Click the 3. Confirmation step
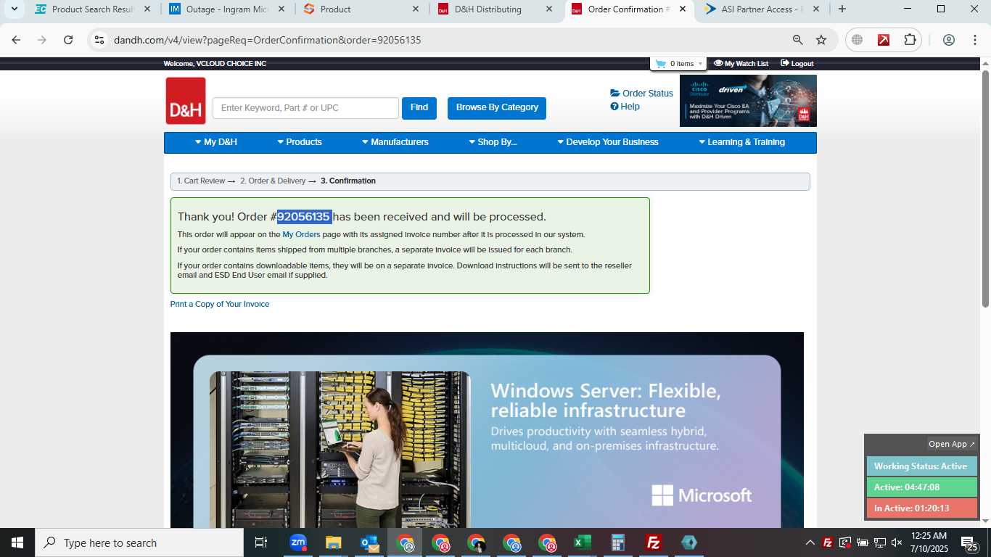Image resolution: width=991 pixels, height=557 pixels. [x=348, y=181]
